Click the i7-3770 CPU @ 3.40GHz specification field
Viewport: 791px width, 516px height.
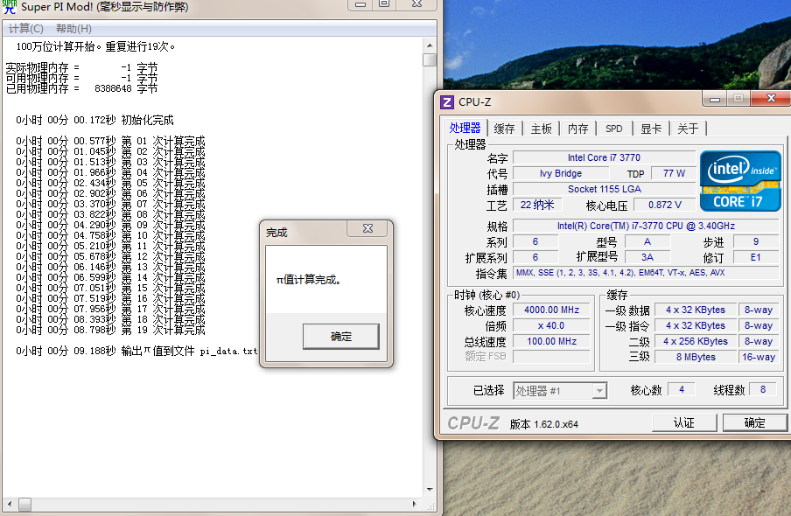(x=646, y=226)
